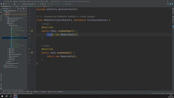Screen dimensions: 174x98
Task: Expand the builder package node
Action: (8, 53)
